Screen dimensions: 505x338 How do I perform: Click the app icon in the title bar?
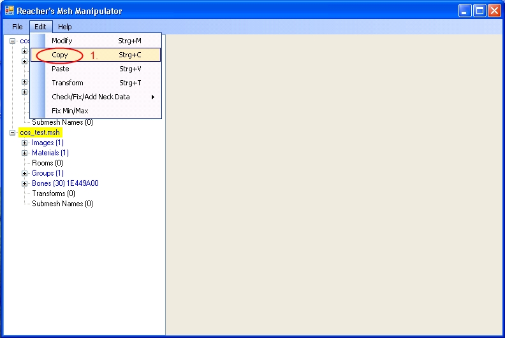pyautogui.click(x=9, y=11)
